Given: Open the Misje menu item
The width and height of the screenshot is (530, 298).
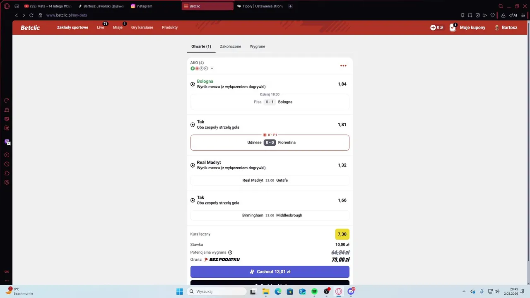Looking at the screenshot, I should tap(118, 27).
